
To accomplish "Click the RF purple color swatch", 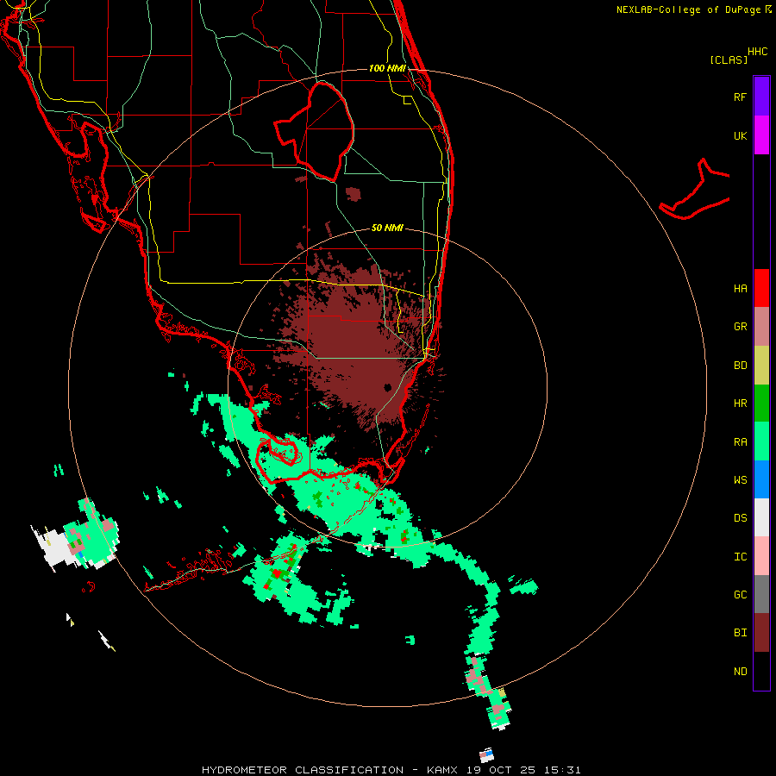I will (x=761, y=97).
